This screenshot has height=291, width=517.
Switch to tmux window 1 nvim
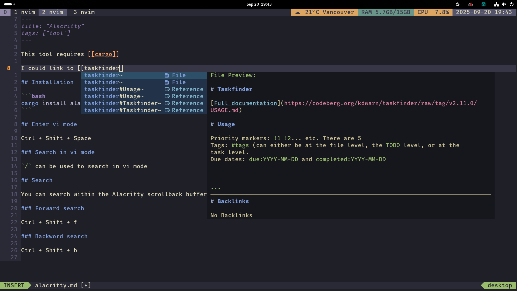[25, 12]
